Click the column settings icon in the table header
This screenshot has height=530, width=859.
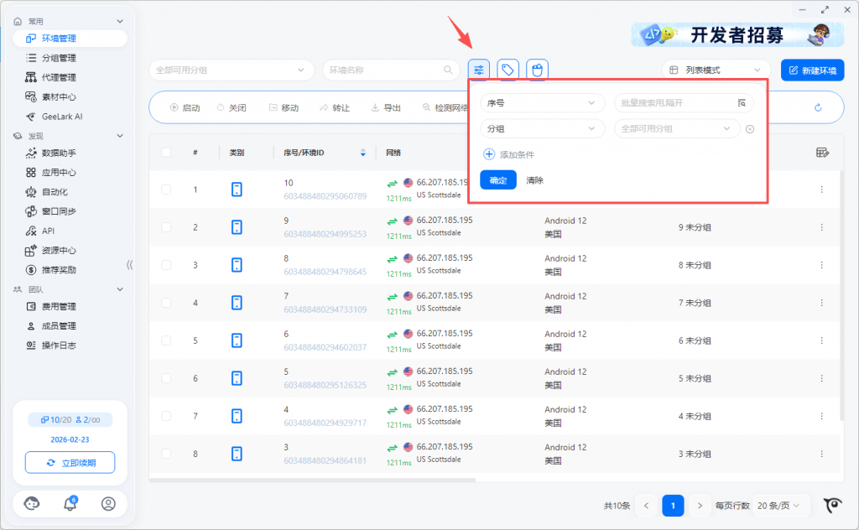pos(822,152)
